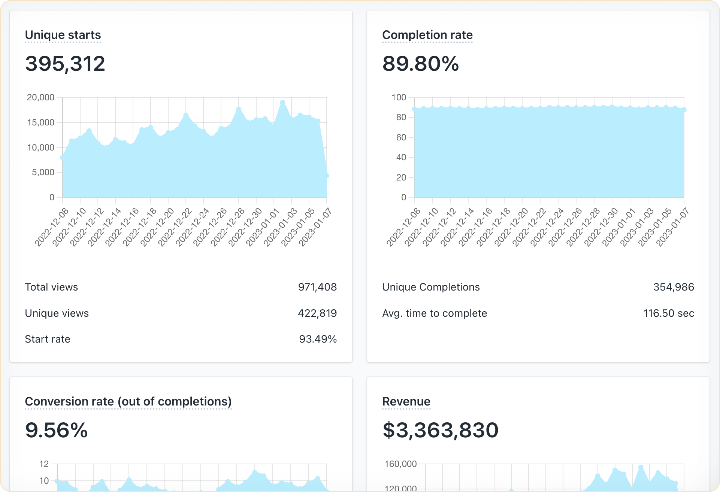Click the highest peak point in Revenue chart
The width and height of the screenshot is (720, 492).
(x=641, y=467)
